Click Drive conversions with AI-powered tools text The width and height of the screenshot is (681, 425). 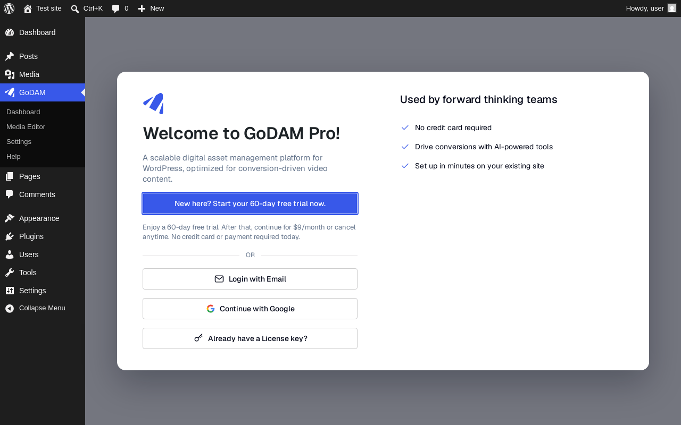pos(484,147)
